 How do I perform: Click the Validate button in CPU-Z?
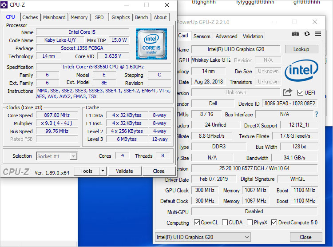[x=124, y=171]
